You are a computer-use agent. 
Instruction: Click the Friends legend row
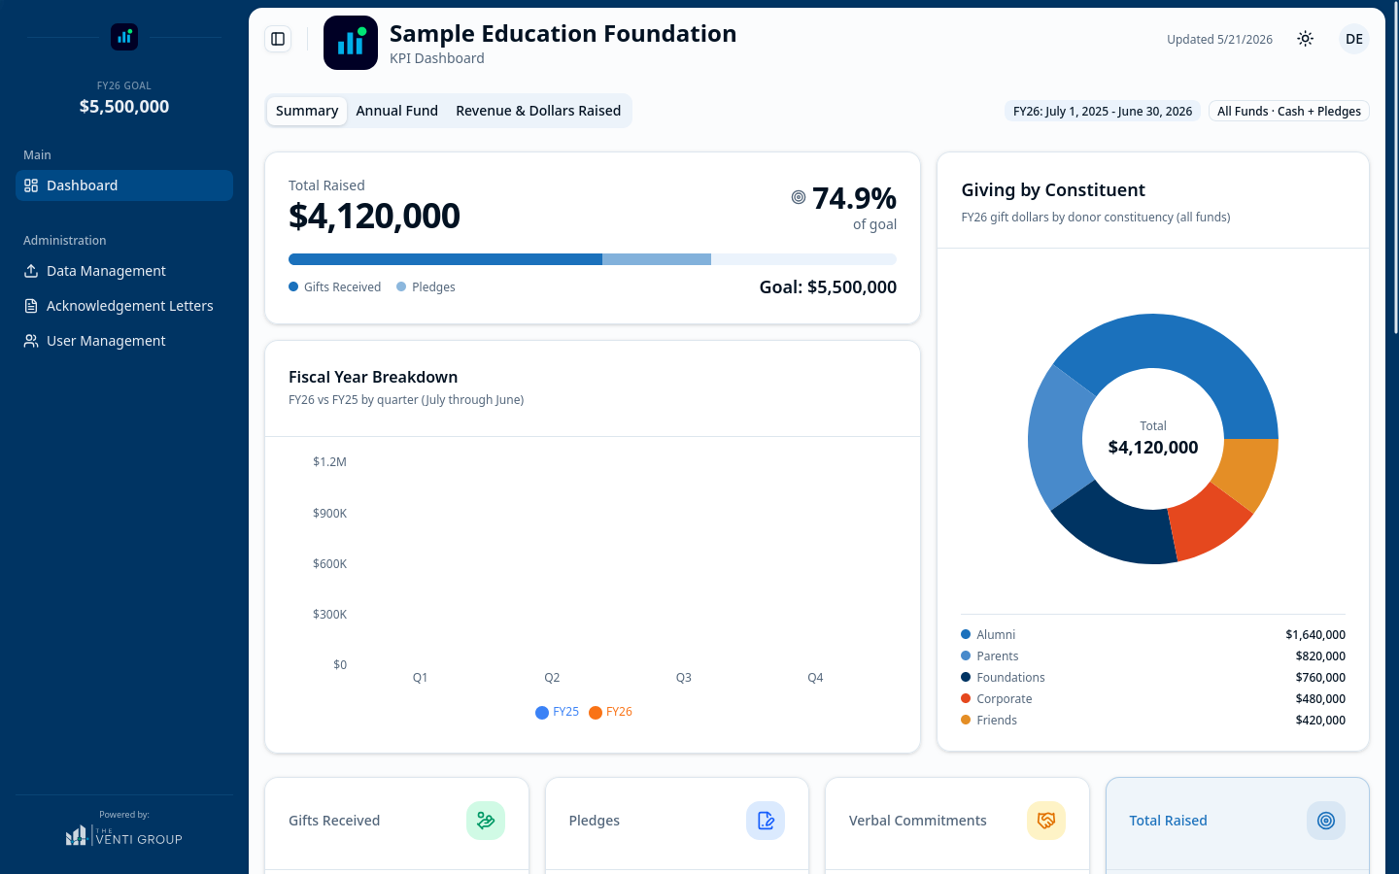1153,721
